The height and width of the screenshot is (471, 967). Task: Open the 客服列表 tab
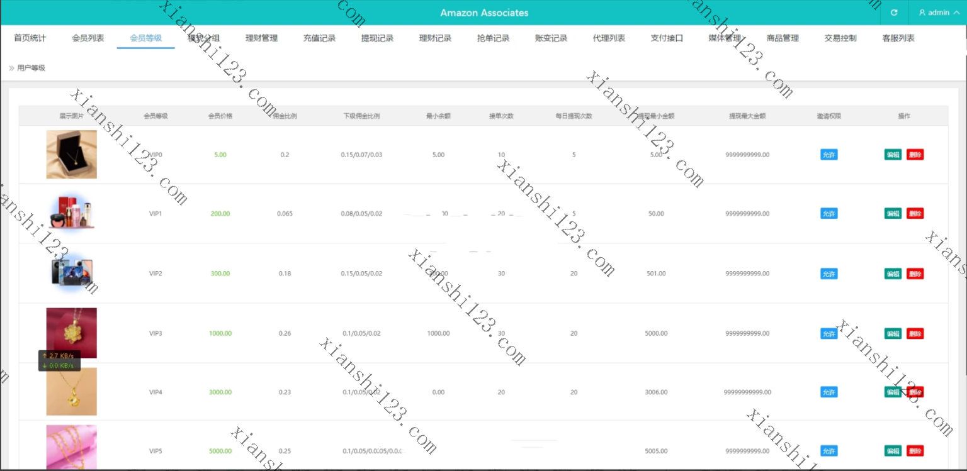tap(899, 38)
